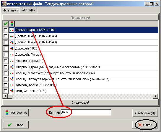The height and width of the screenshot is (132, 161).
Task: Check the box for Дорофей, Газский
Action: (6, 55)
